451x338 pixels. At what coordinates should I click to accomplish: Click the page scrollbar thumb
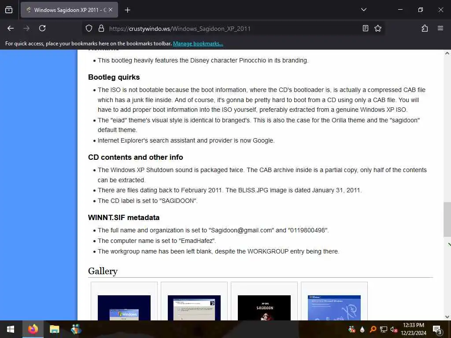447,220
